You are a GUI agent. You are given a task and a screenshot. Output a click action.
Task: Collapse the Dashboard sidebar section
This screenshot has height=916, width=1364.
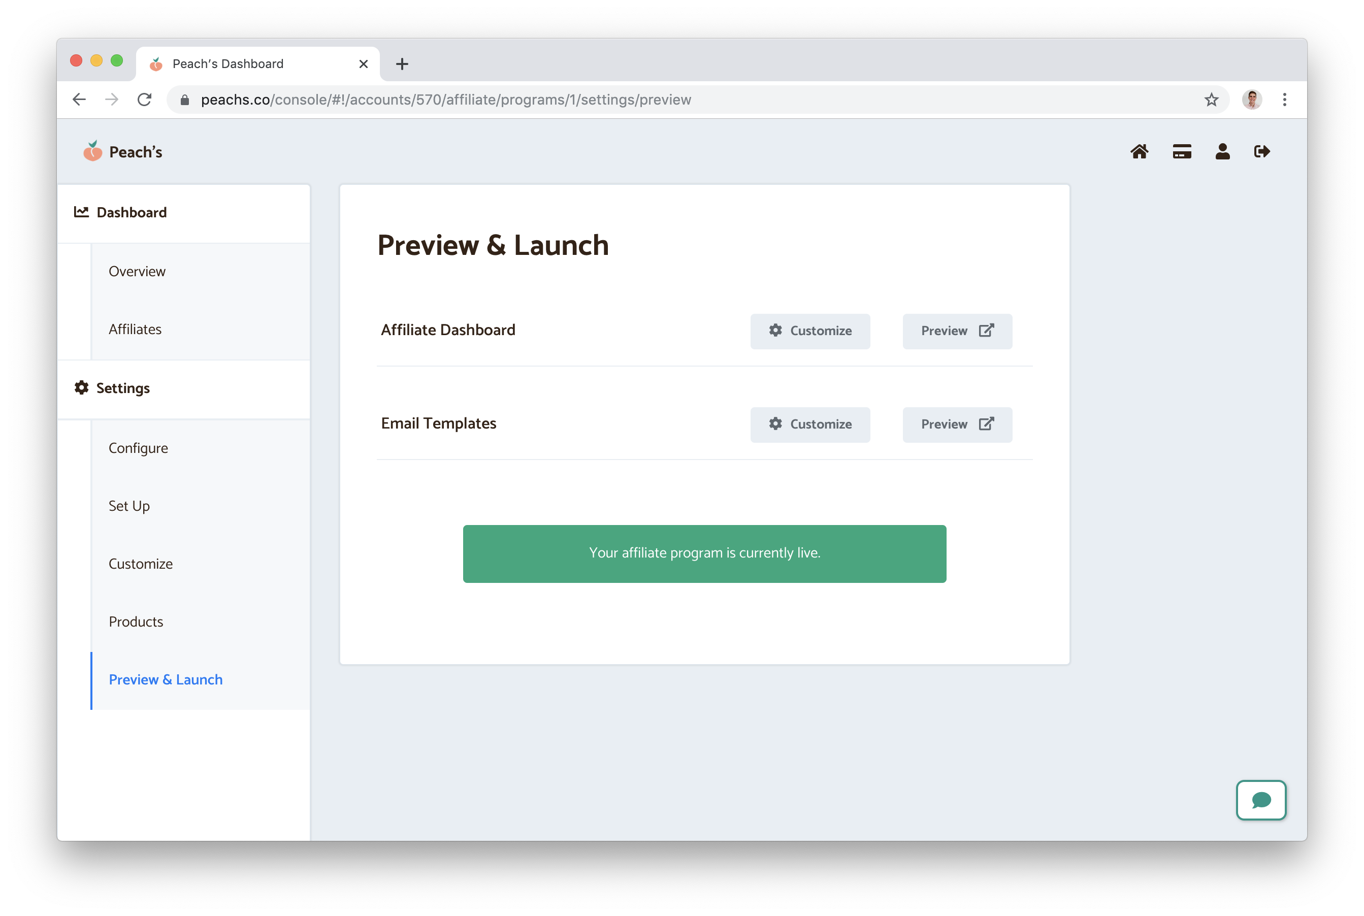[132, 213]
